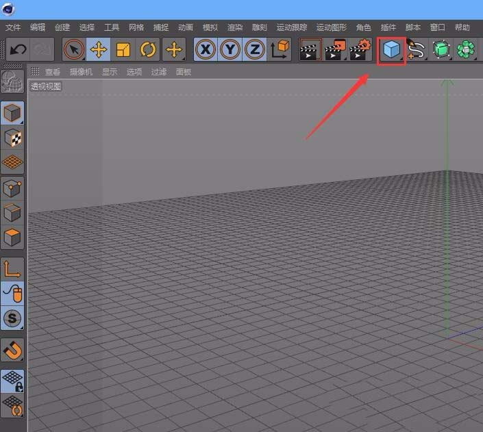Switch to Texture mode checkered cube

(12, 138)
